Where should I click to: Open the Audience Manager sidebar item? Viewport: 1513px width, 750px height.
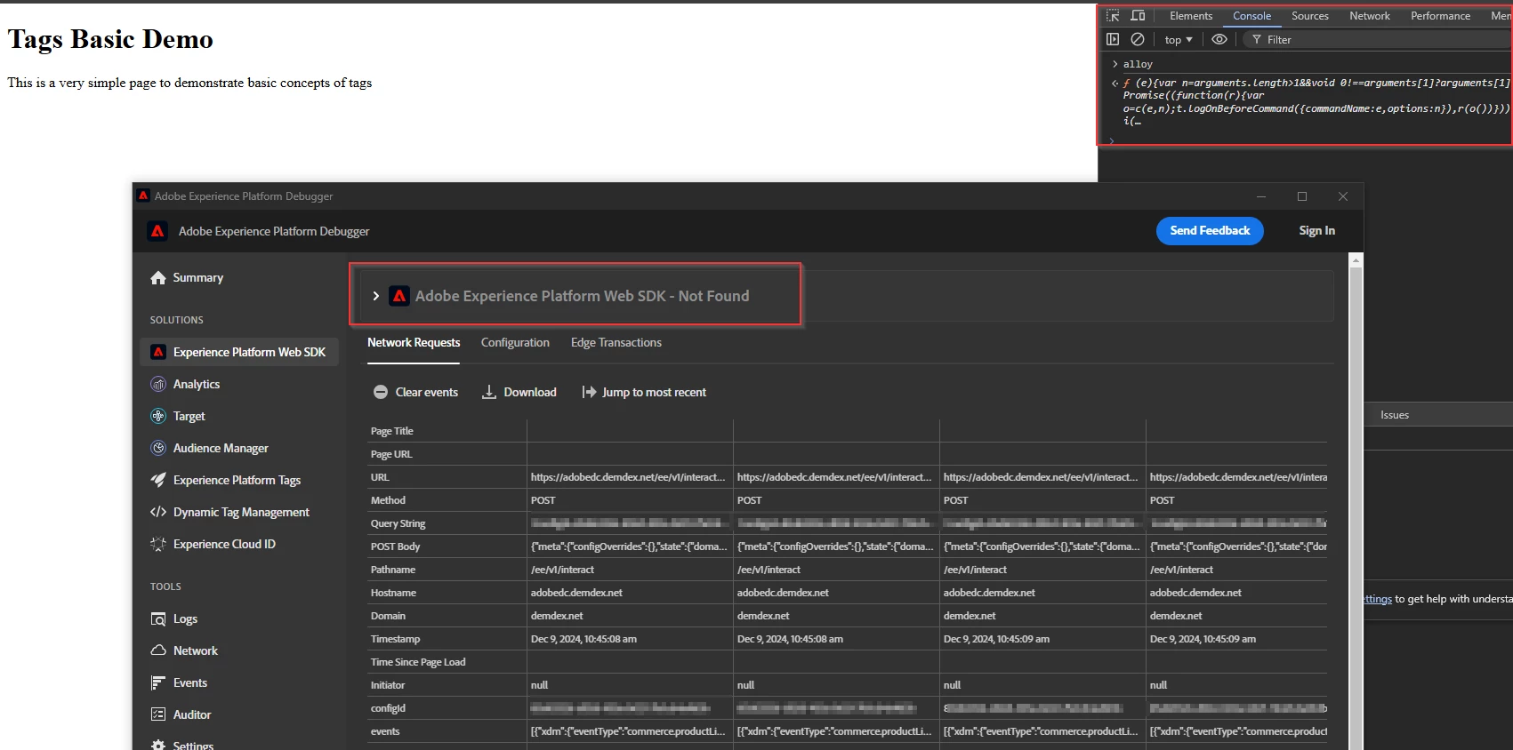click(x=239, y=448)
